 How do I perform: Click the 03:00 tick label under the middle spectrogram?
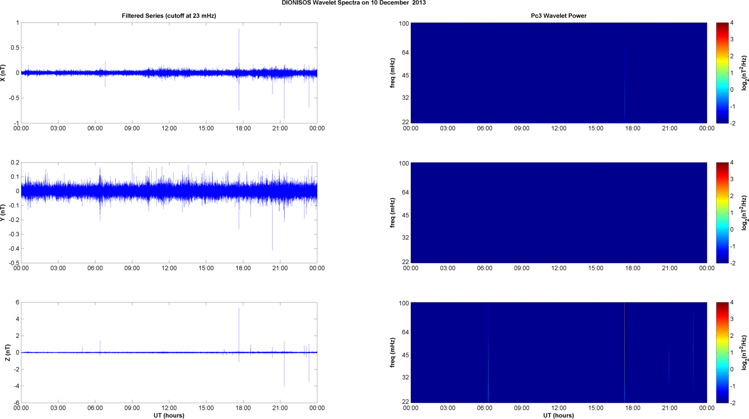pyautogui.click(x=447, y=268)
